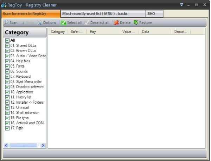Open the title bar dropdown arrow menu
This screenshot has width=211, height=161.
182,5
